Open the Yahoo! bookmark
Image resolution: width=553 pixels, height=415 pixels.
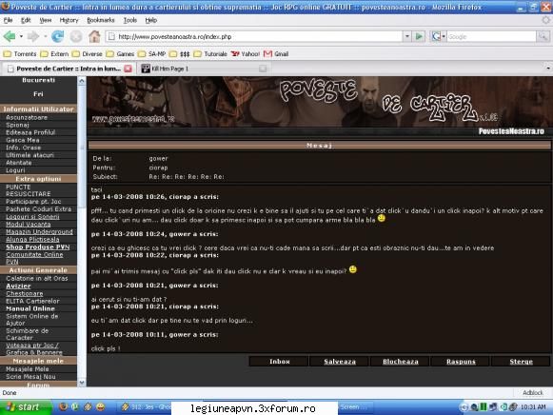pos(246,54)
